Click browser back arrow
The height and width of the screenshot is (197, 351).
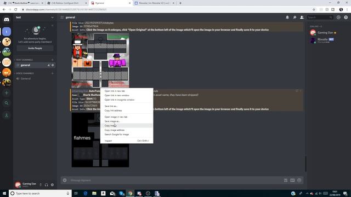pyautogui.click(x=4, y=10)
